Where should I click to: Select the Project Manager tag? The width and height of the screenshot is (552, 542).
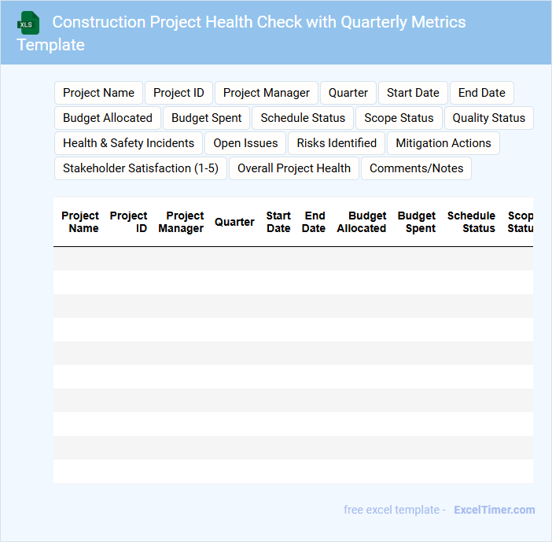267,93
